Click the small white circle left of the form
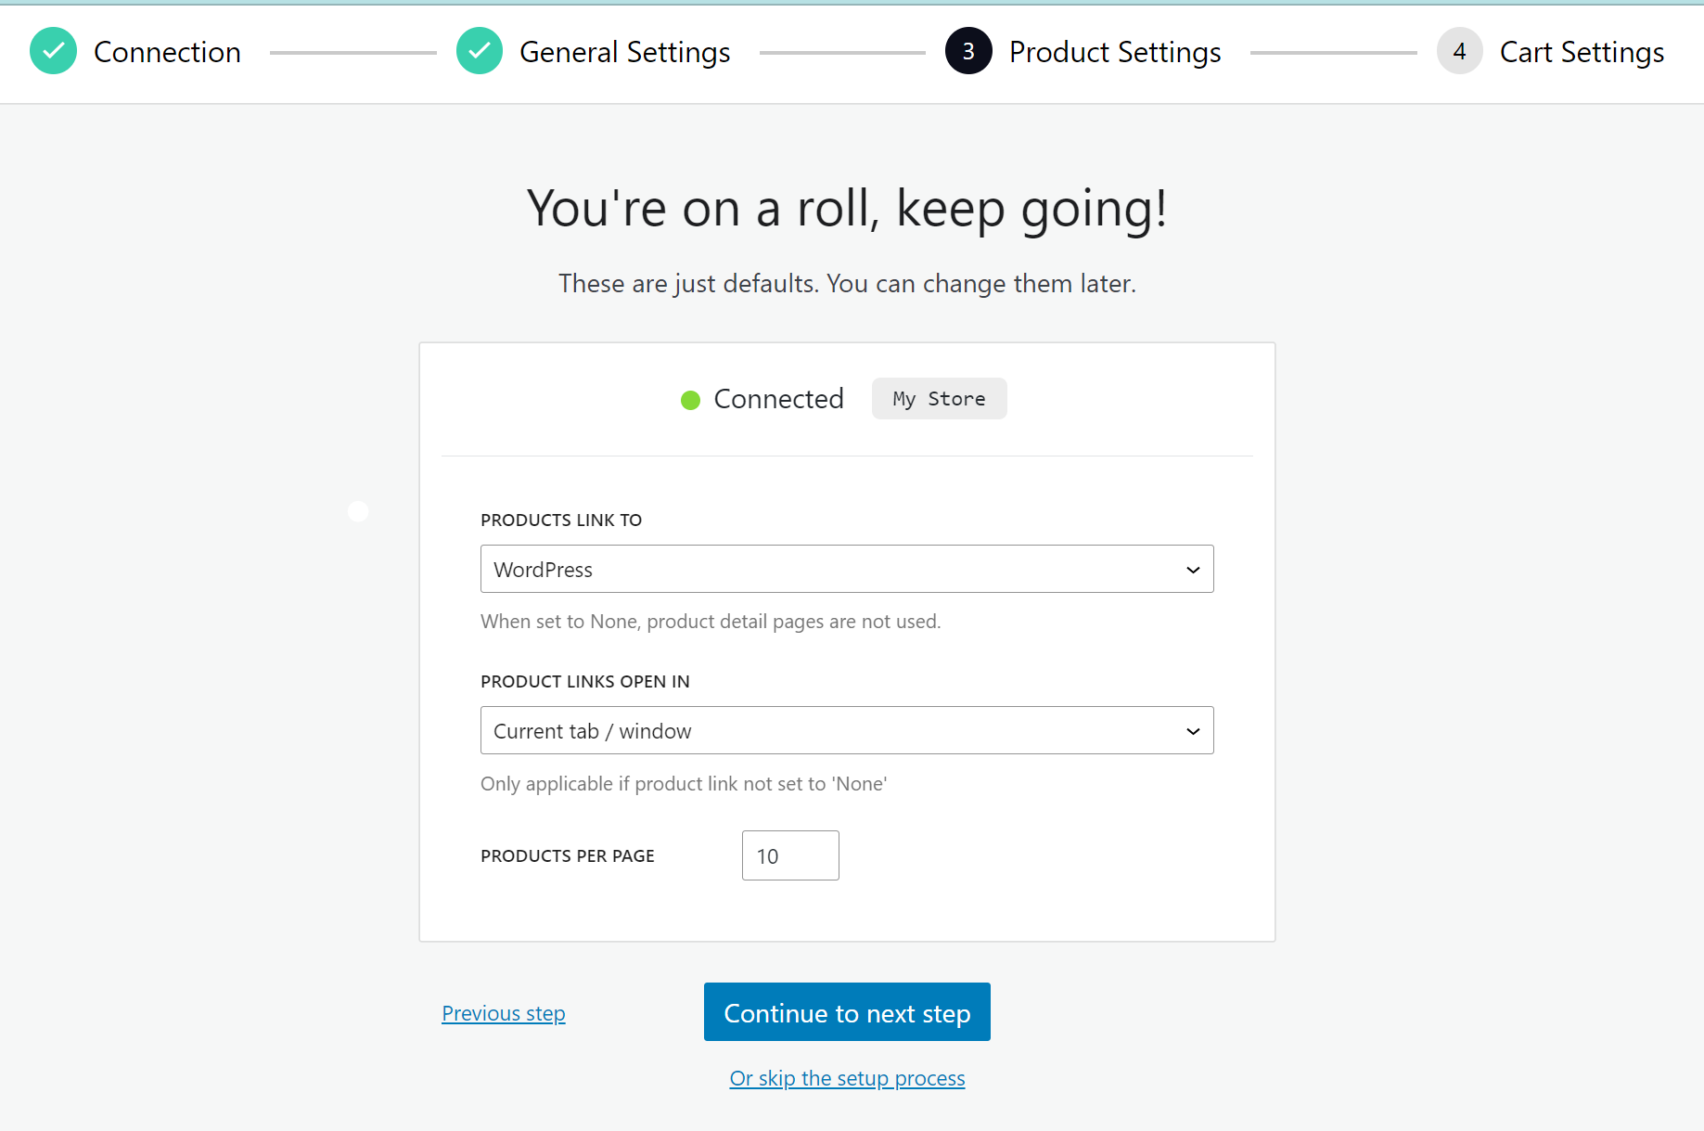The height and width of the screenshot is (1131, 1704). click(358, 511)
